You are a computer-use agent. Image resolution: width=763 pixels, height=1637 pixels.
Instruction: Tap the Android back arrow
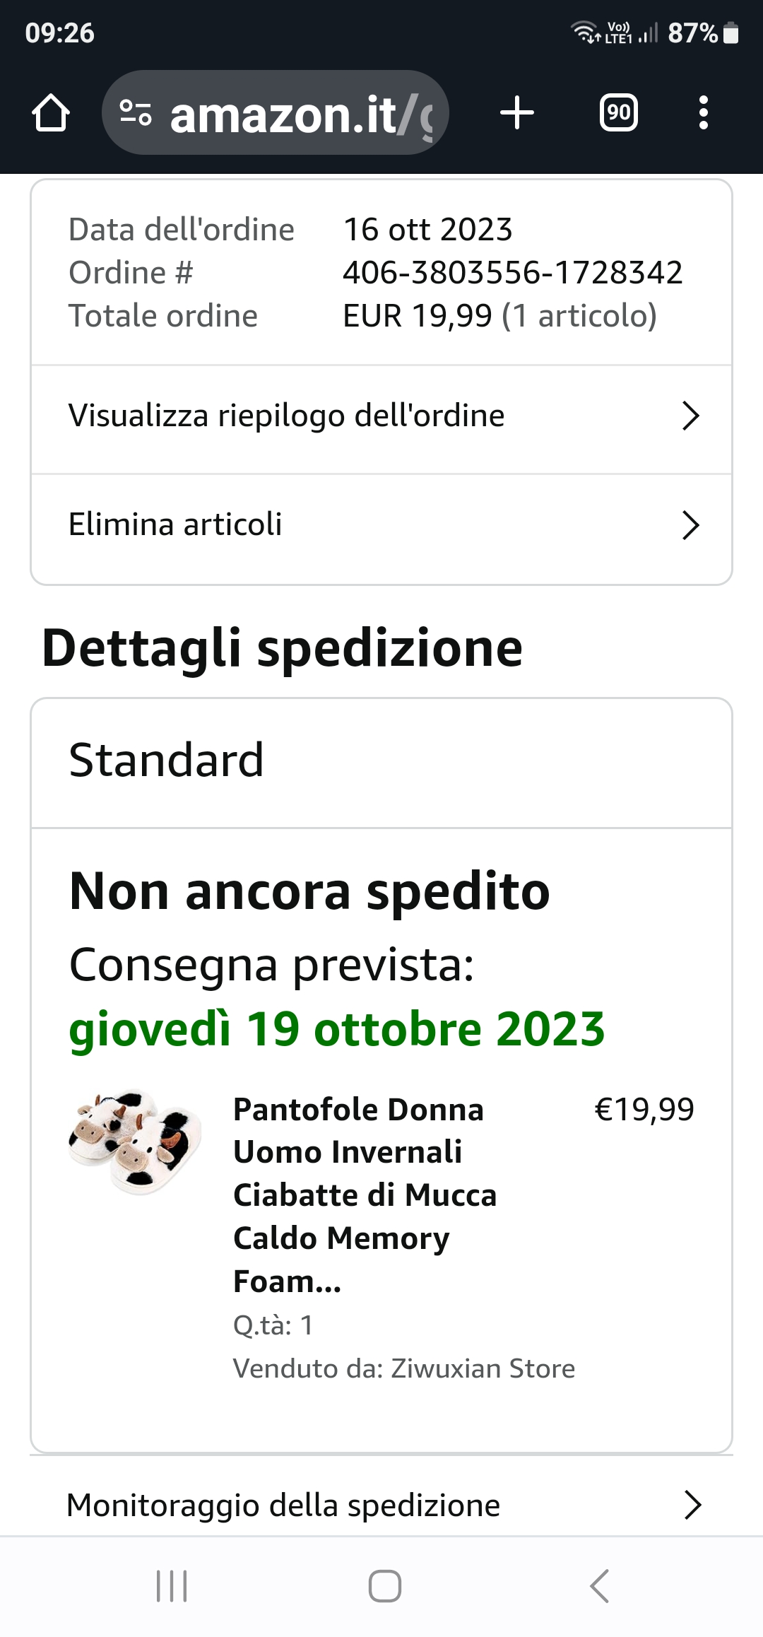tap(599, 1586)
